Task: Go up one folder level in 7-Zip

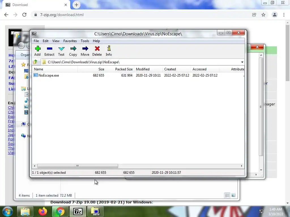Action: point(35,62)
